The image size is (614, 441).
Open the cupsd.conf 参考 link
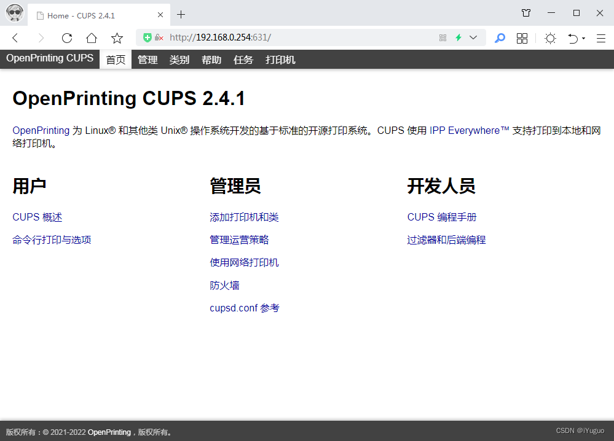coord(245,308)
